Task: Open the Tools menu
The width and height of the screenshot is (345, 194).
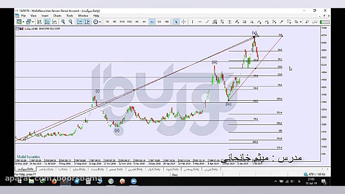Action: (x=69, y=16)
